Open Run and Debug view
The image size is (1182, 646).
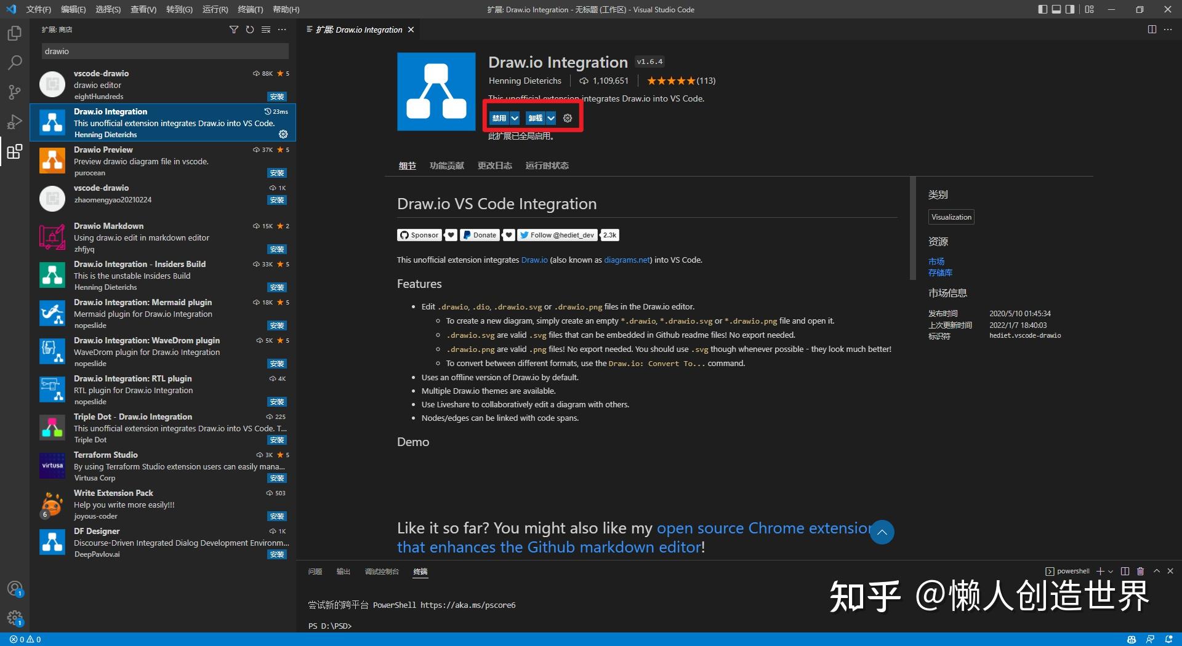(14, 122)
